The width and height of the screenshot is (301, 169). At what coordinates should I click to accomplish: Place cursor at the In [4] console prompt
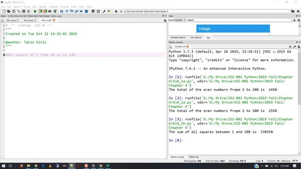176,140
